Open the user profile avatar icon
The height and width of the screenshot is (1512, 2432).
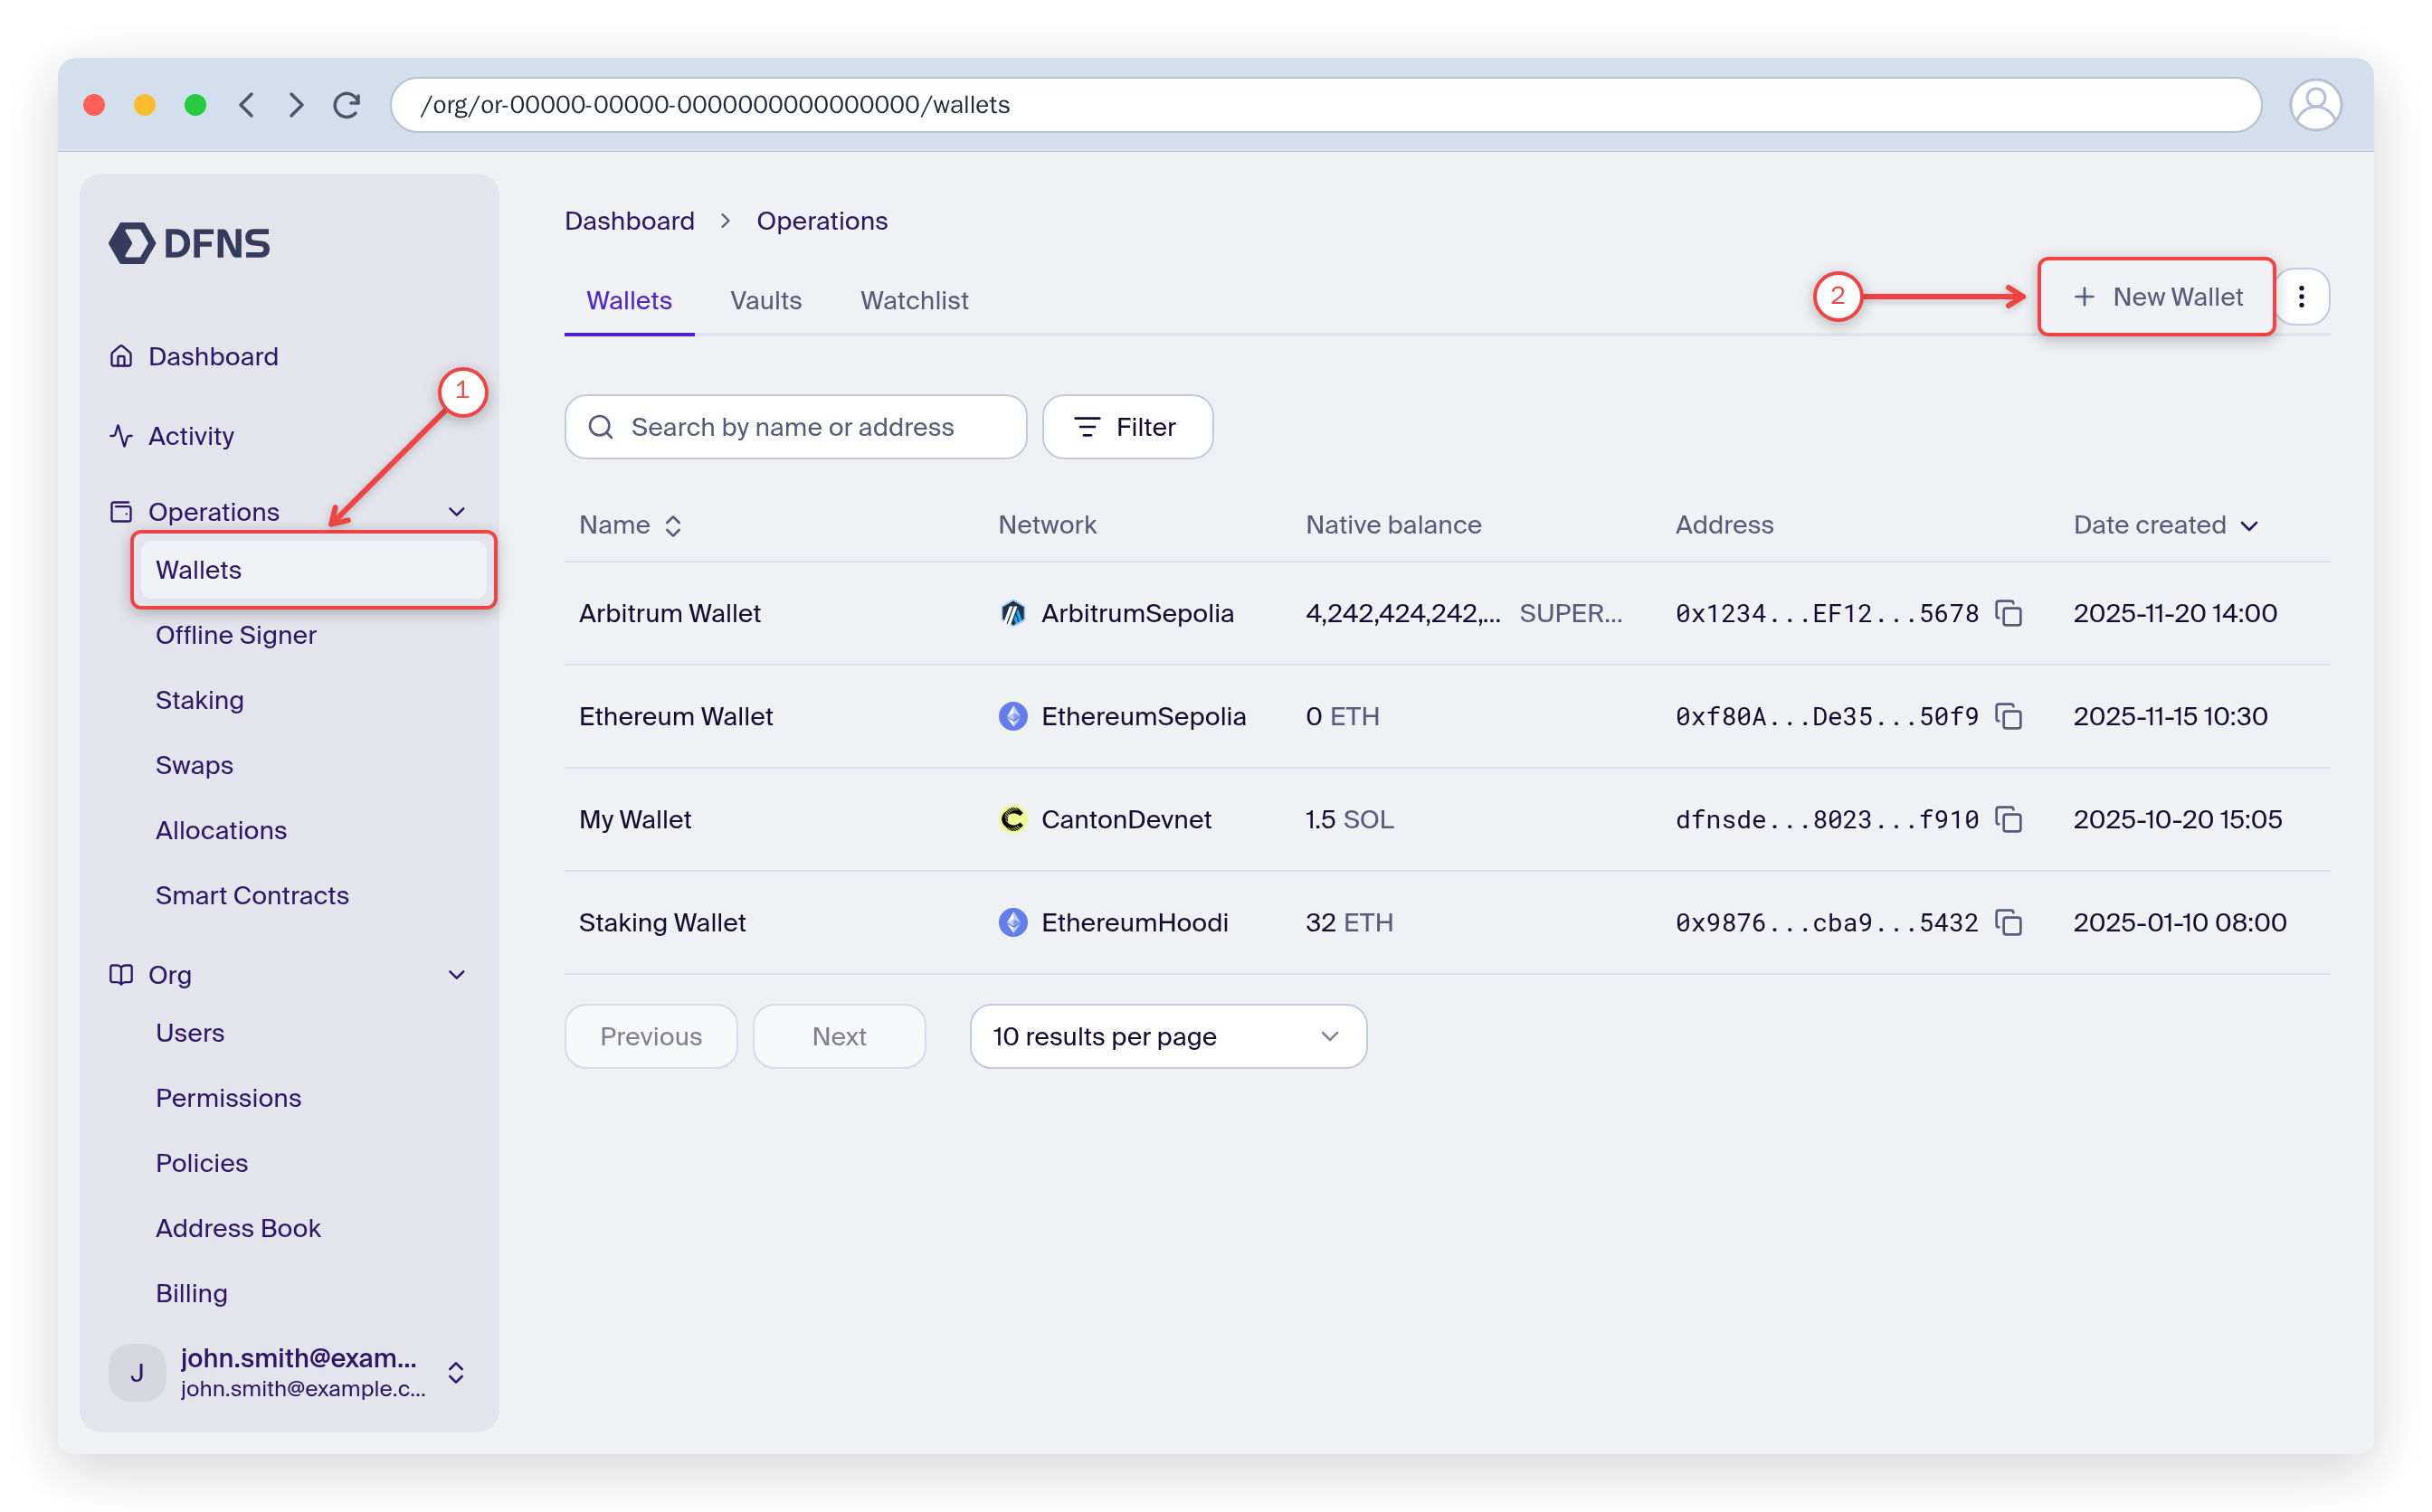click(2315, 105)
